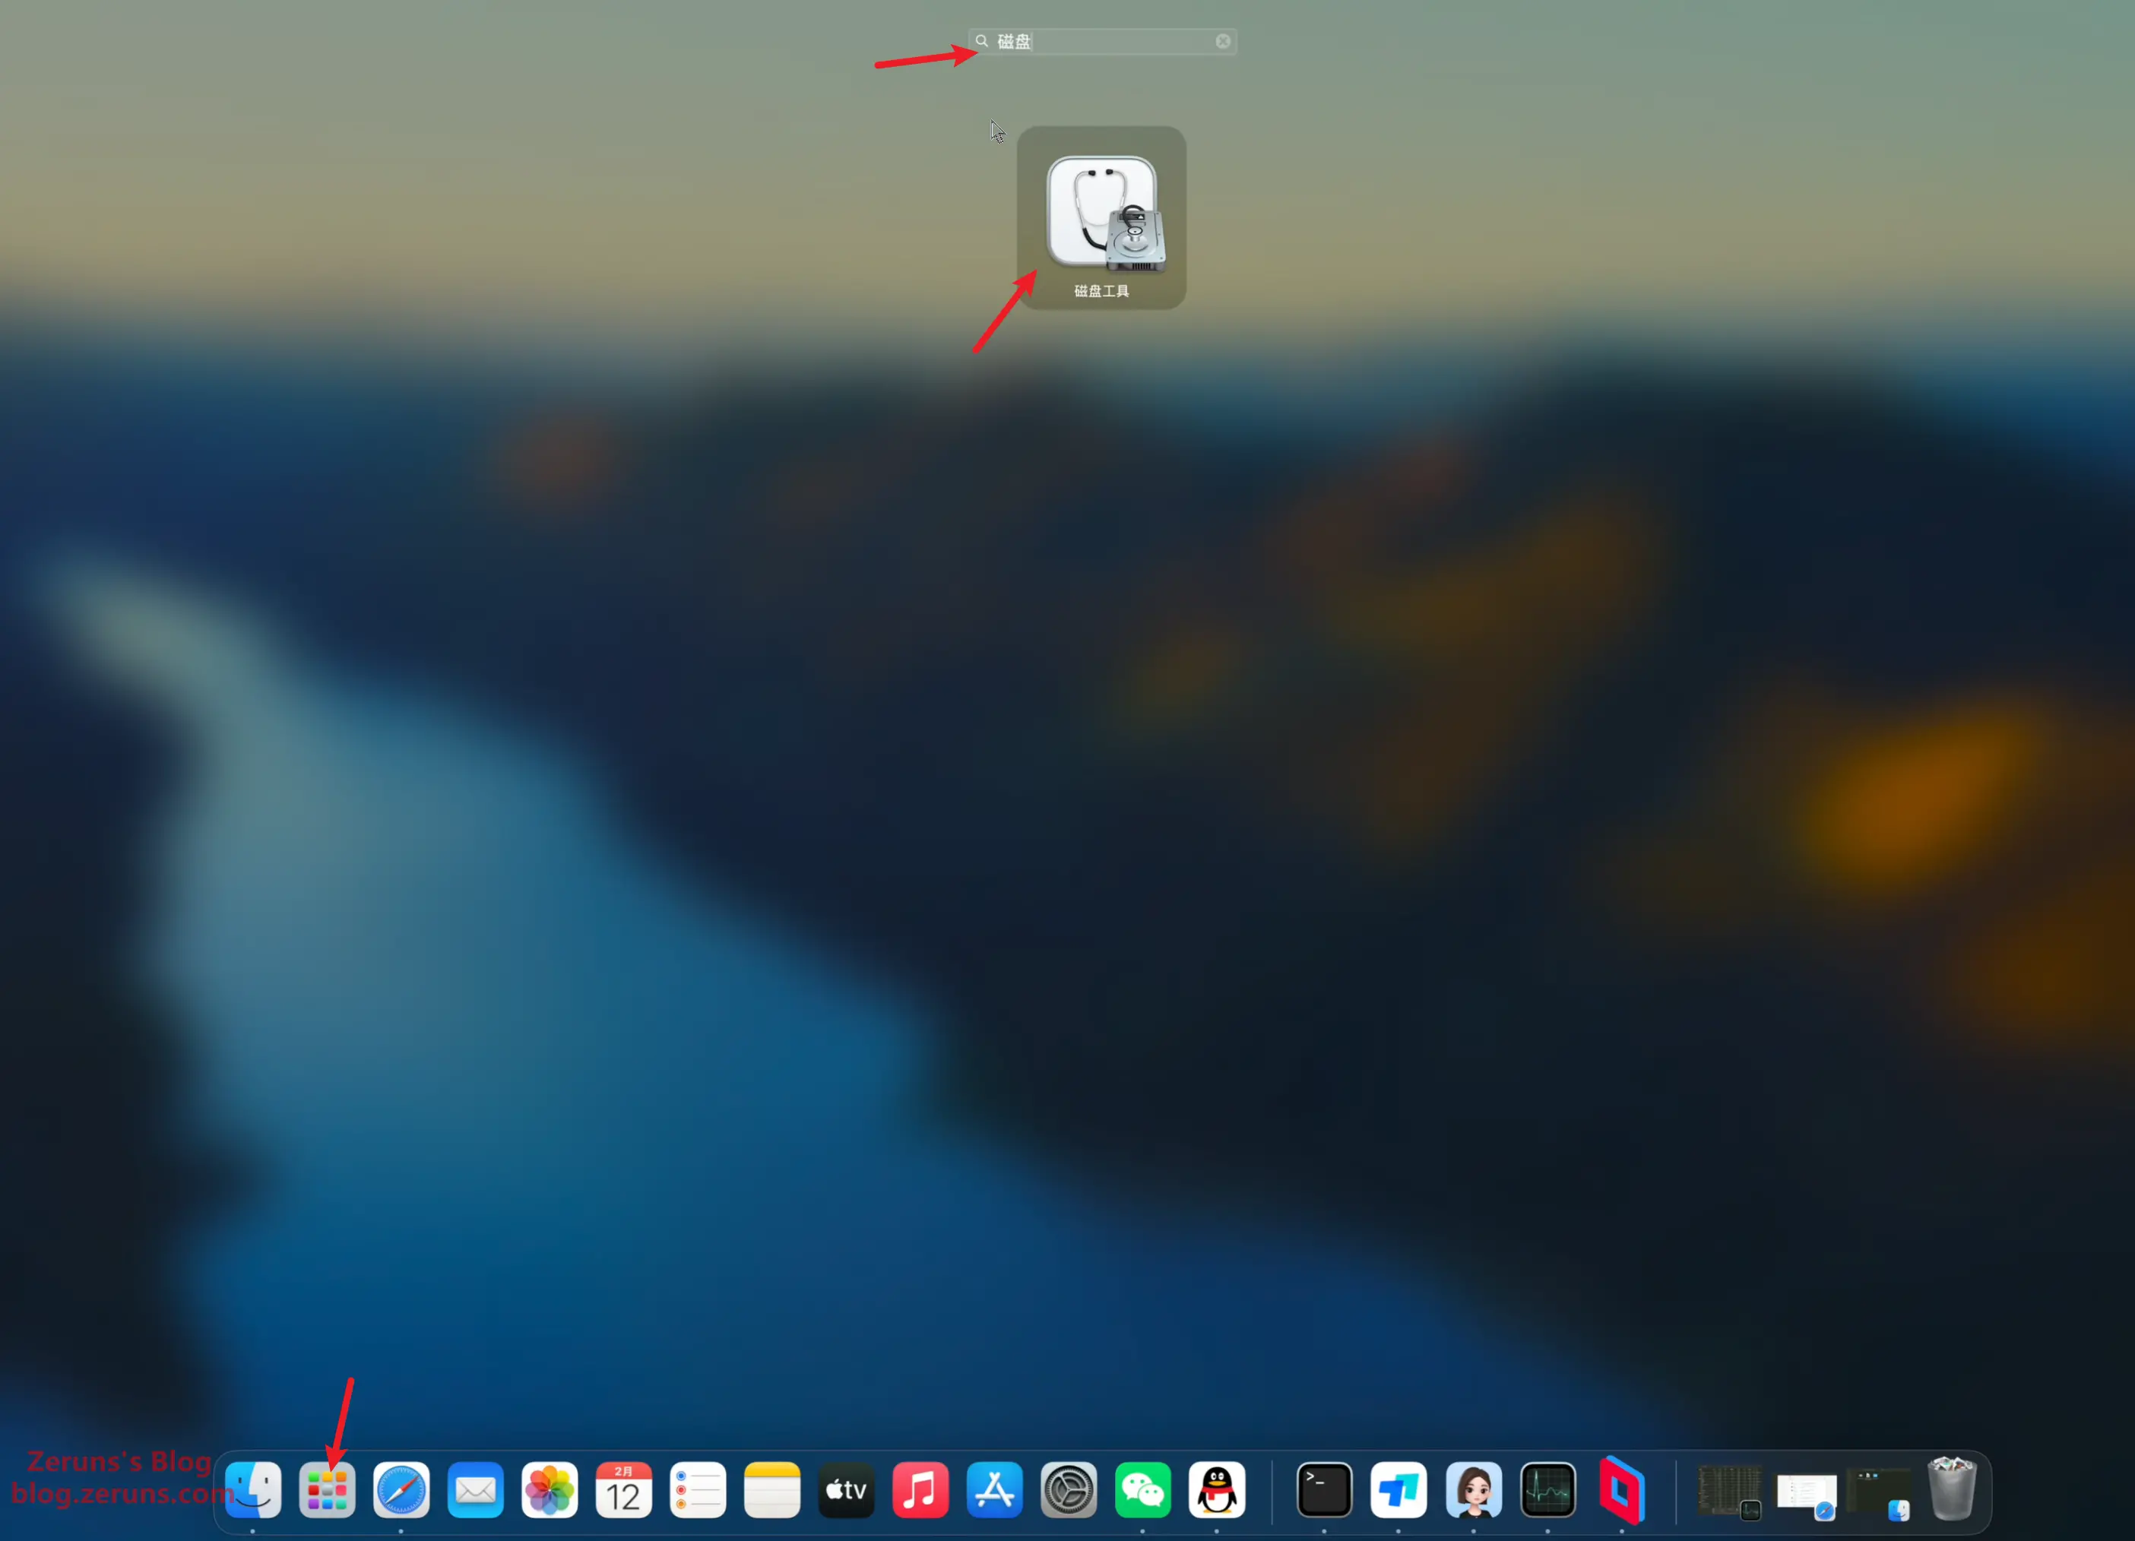Open the QQ penguin app
Screen dimensions: 2135x1541
(x=1216, y=1489)
